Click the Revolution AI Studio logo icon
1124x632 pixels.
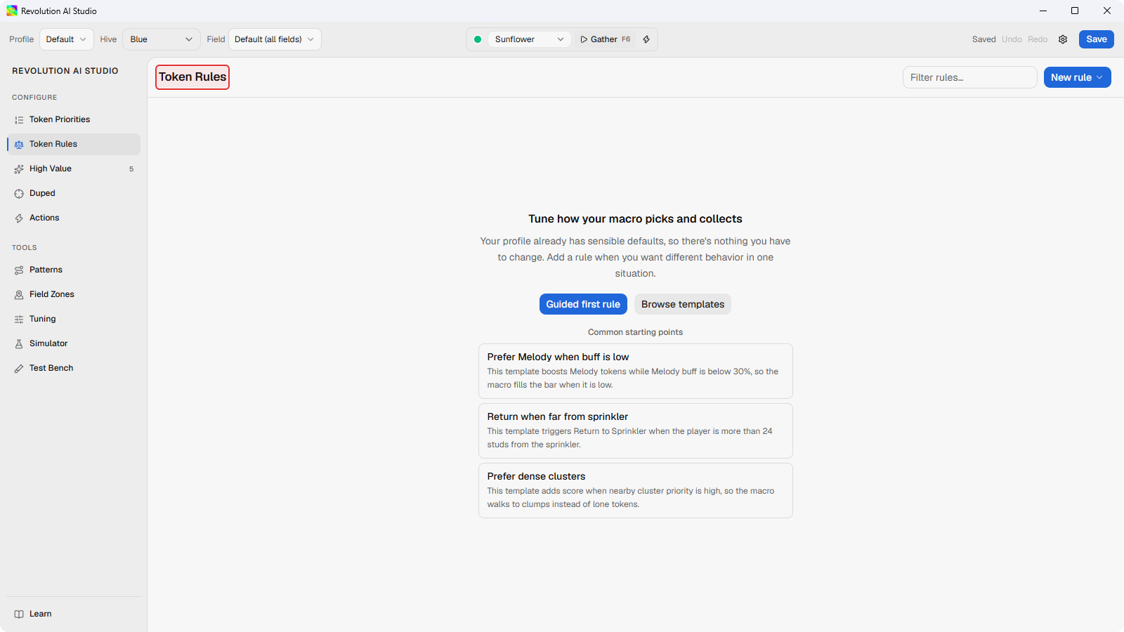(12, 11)
